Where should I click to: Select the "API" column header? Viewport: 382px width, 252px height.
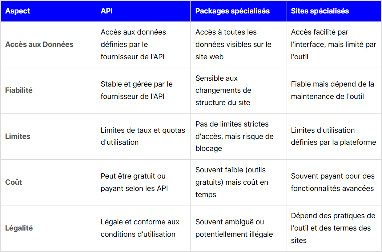106,11
